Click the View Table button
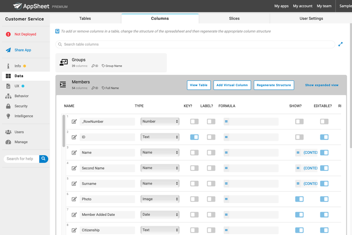The width and height of the screenshot is (352, 235). (x=199, y=85)
